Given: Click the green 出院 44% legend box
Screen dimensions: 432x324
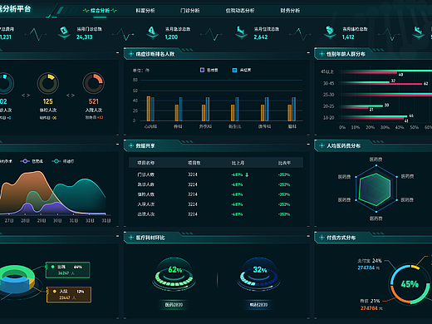Looking at the screenshot, I should coord(68,270).
